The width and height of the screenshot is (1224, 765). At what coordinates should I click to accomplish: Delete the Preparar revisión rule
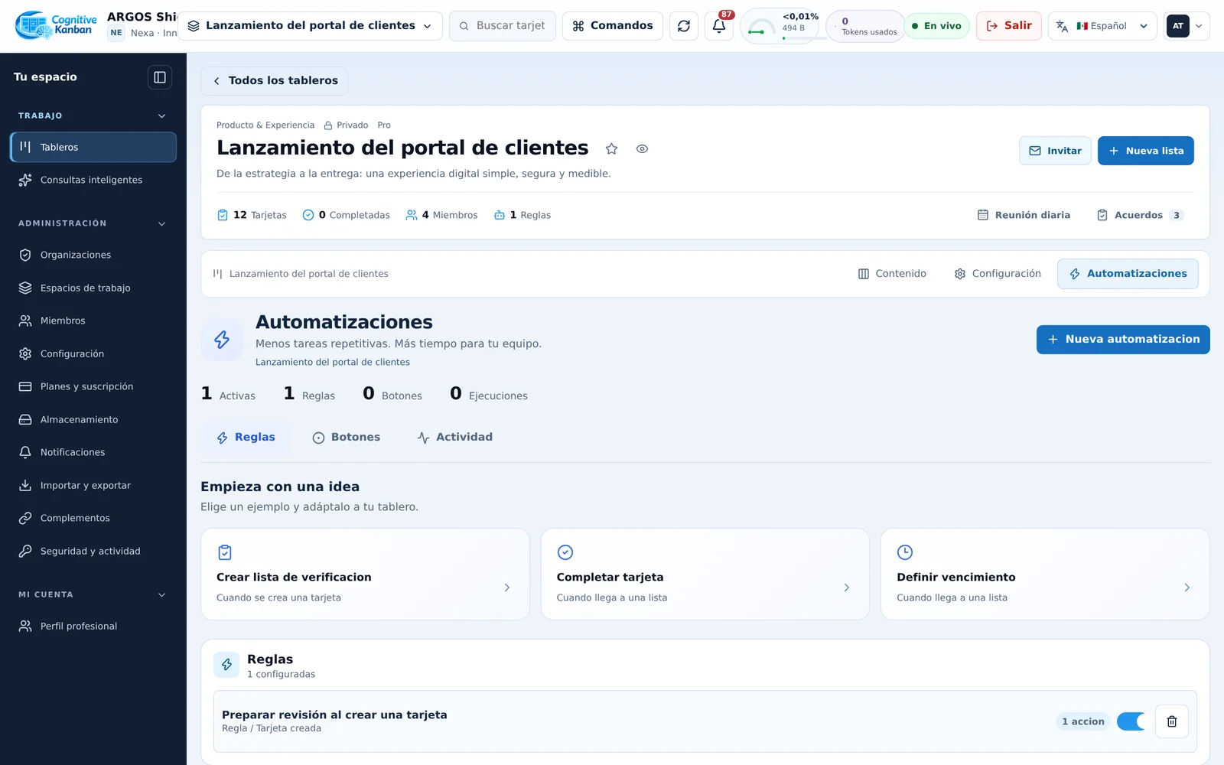coord(1171,721)
